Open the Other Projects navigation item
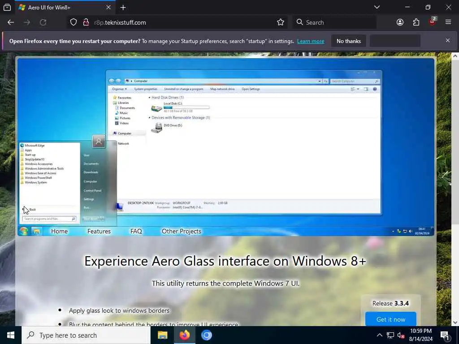 point(182,232)
